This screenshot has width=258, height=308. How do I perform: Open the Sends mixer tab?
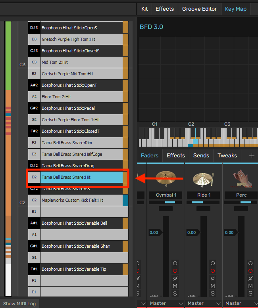[x=201, y=155]
